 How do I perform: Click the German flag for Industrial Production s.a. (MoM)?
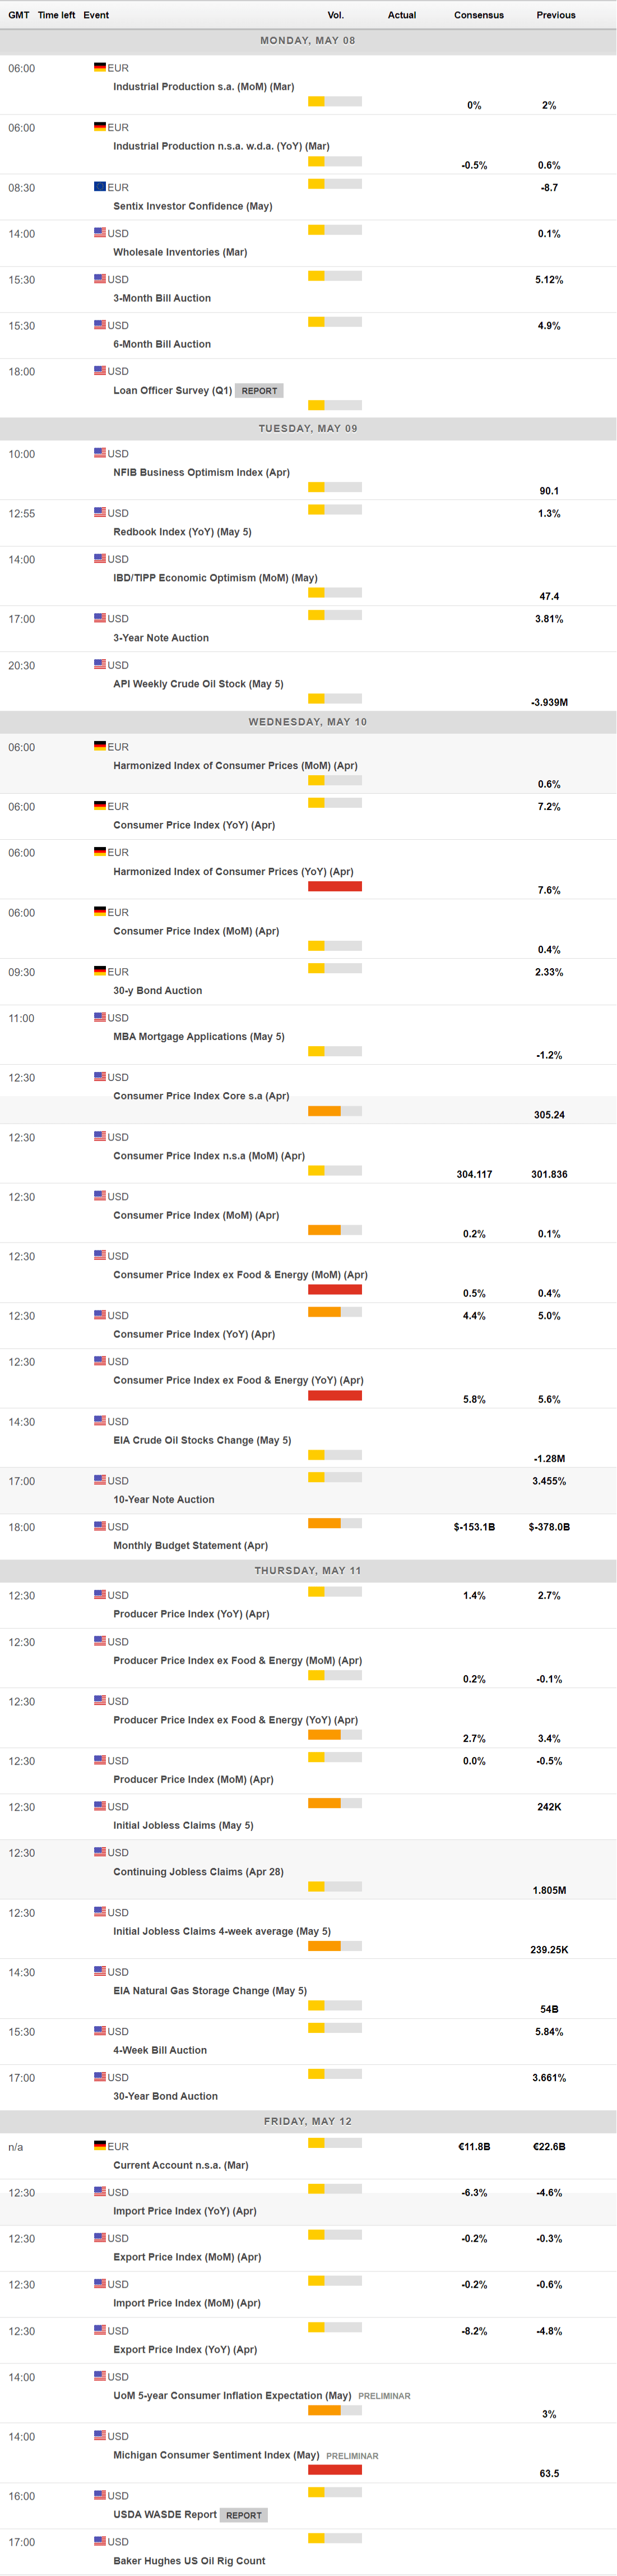(100, 67)
